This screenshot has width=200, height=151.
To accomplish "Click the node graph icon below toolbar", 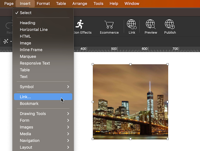I will pyautogui.click(x=6, y=41).
